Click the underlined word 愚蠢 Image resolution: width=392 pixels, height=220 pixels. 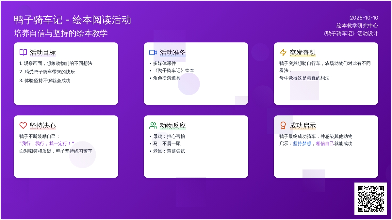(x=311, y=78)
